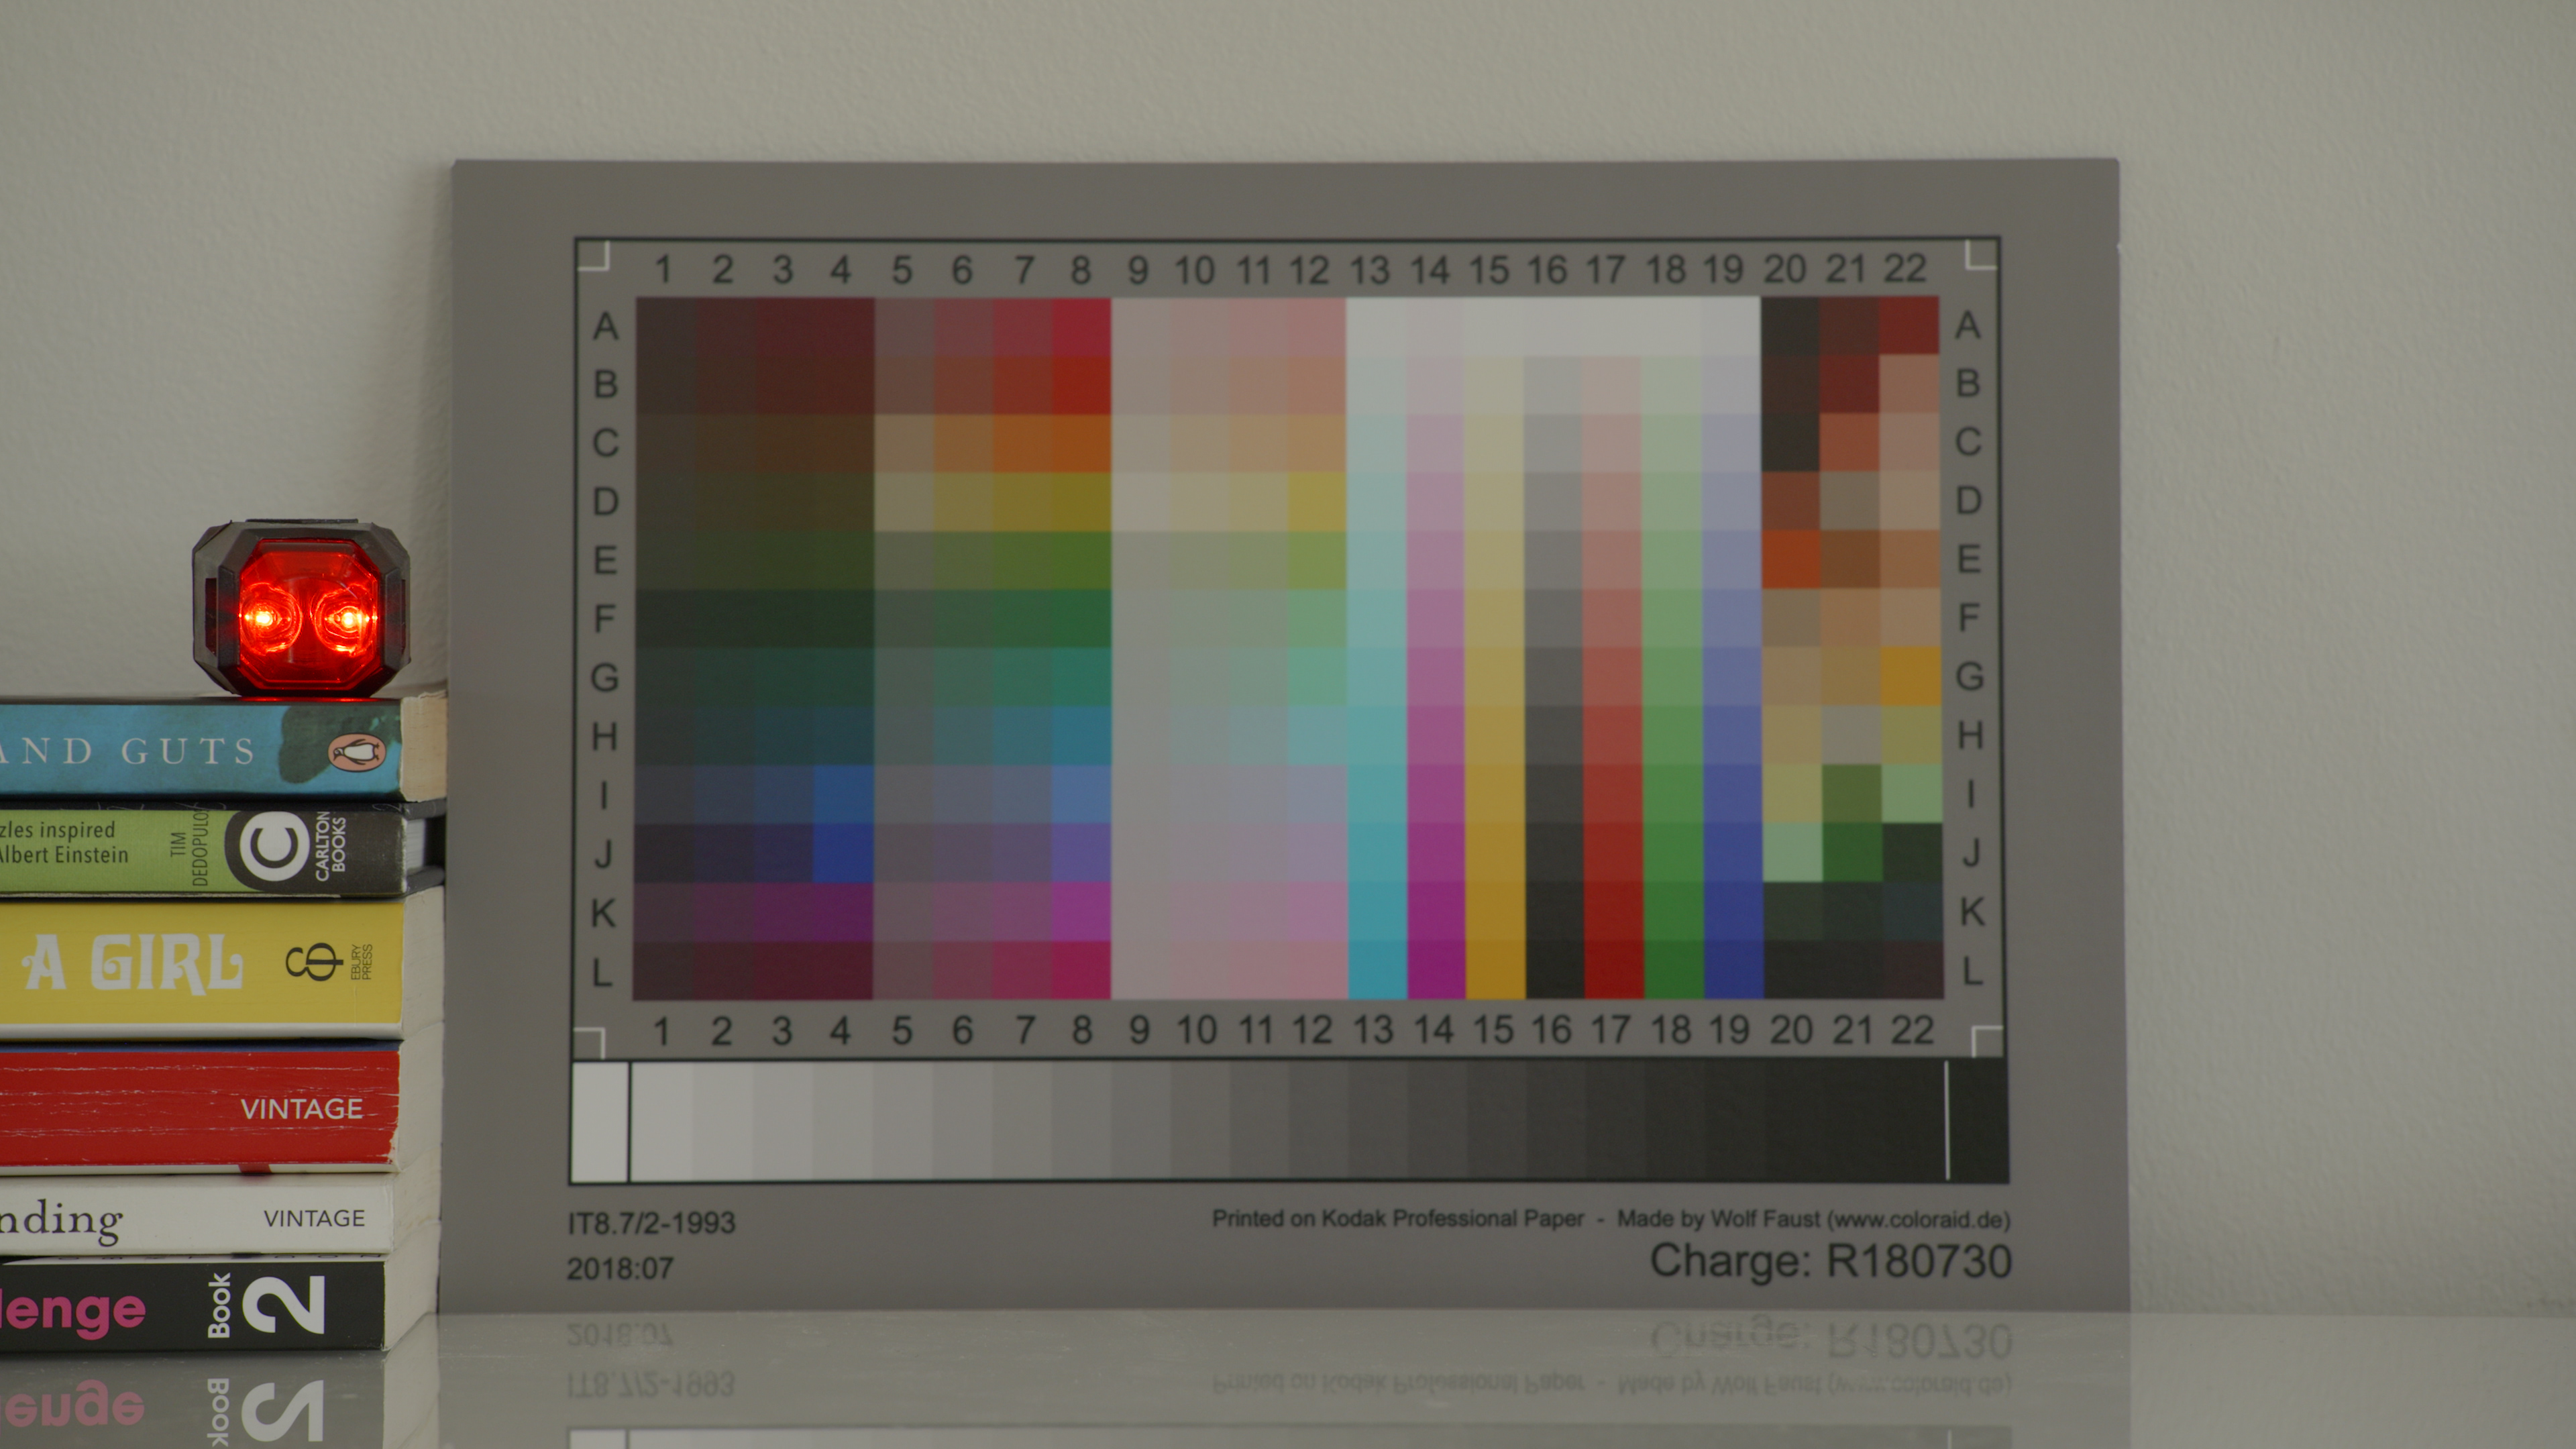Click "Made by Wolf Faust (www.coloraid.de)" text
The width and height of the screenshot is (2576, 1449).
(x=1814, y=1219)
